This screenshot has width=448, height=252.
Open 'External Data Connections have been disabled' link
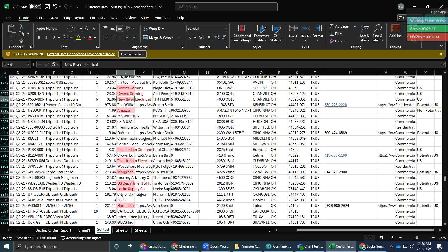pos(81,54)
